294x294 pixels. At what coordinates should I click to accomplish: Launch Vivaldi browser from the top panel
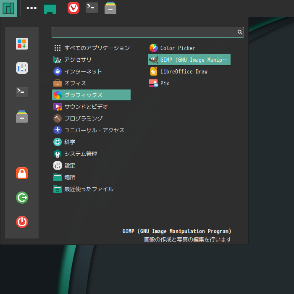(x=73, y=8)
